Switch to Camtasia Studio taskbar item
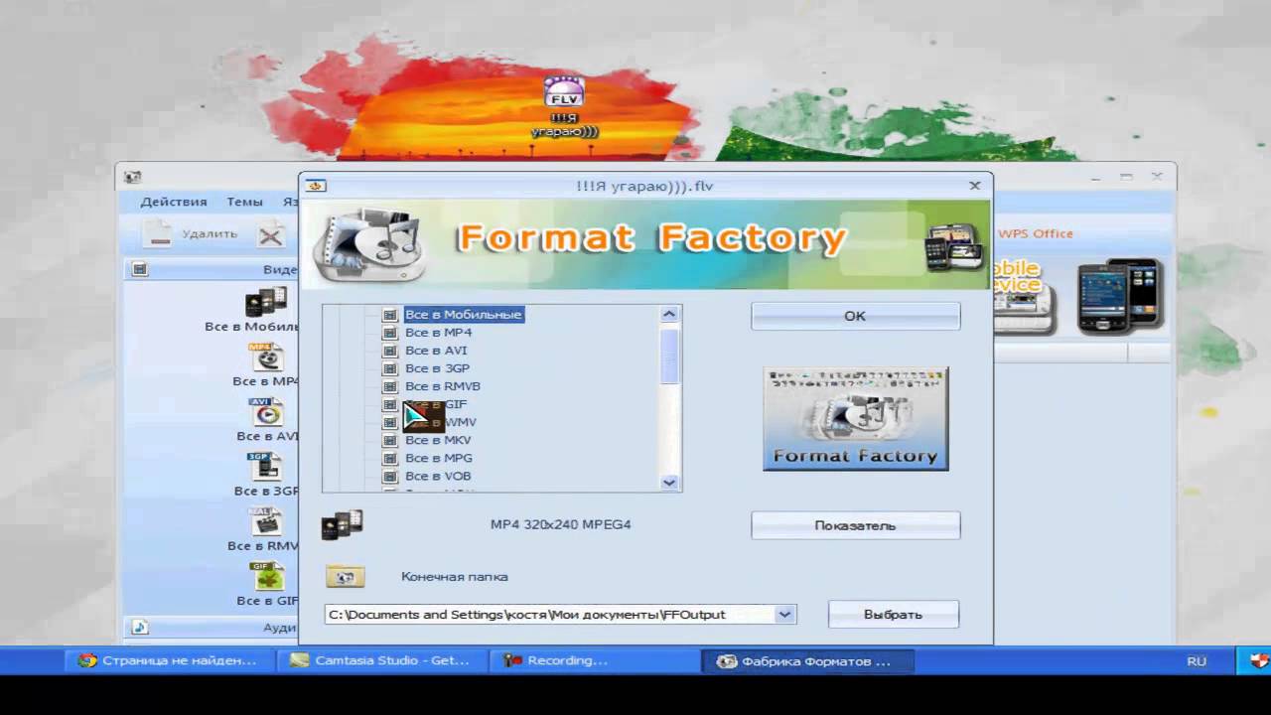The width and height of the screenshot is (1271, 715). point(381,660)
